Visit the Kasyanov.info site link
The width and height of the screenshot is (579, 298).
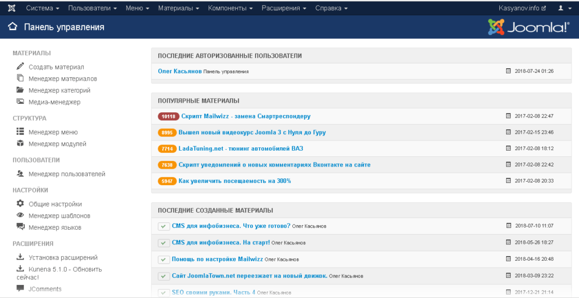coord(522,8)
